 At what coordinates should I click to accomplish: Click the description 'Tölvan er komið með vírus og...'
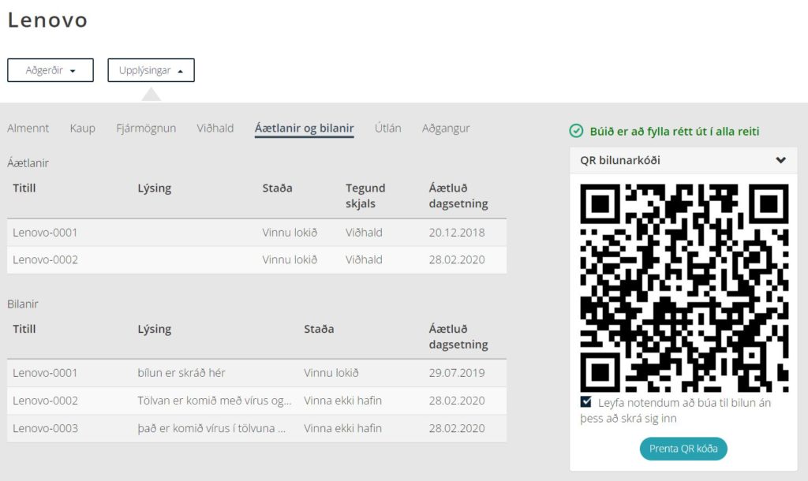215,401
